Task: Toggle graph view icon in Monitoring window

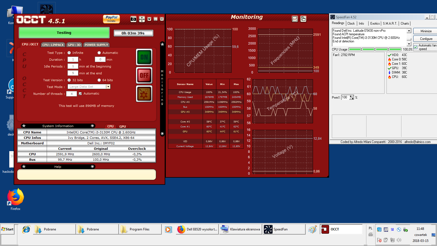Action: [295, 19]
